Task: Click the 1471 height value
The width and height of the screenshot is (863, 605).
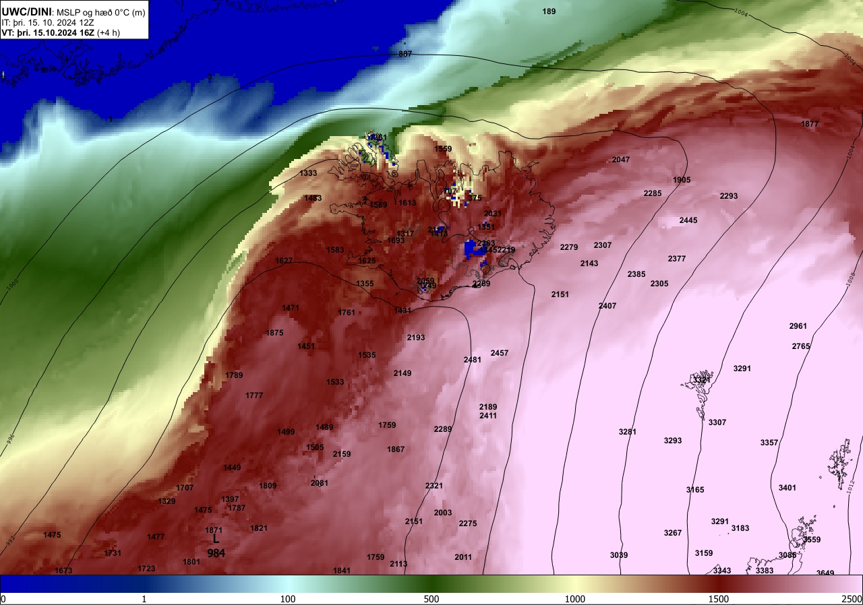Action: [291, 308]
